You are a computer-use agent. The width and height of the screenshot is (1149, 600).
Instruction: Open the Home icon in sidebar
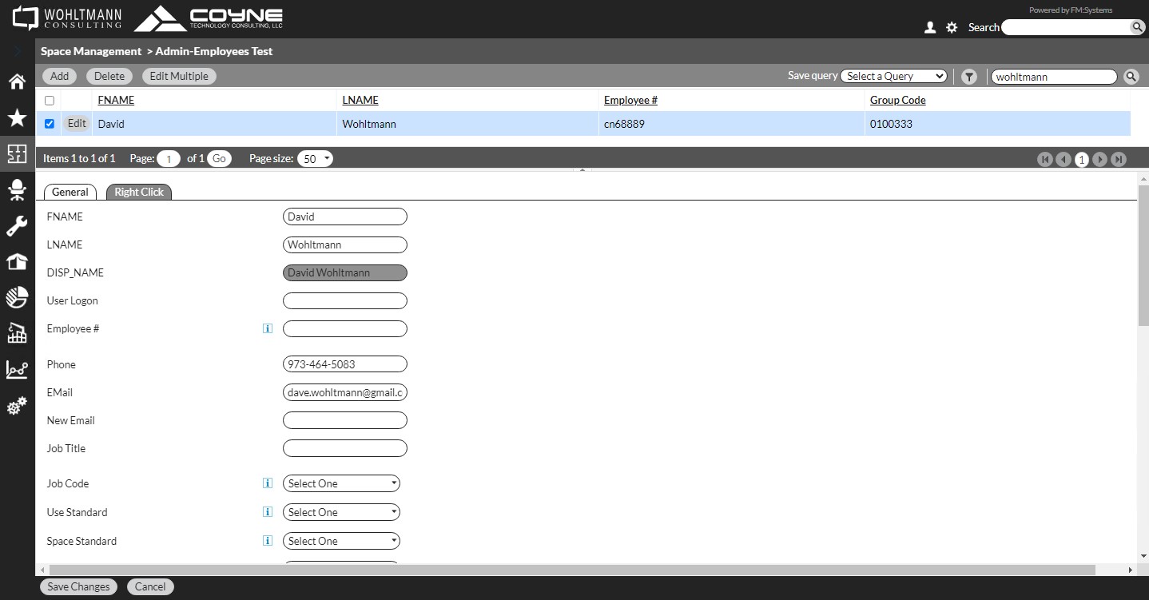point(17,81)
